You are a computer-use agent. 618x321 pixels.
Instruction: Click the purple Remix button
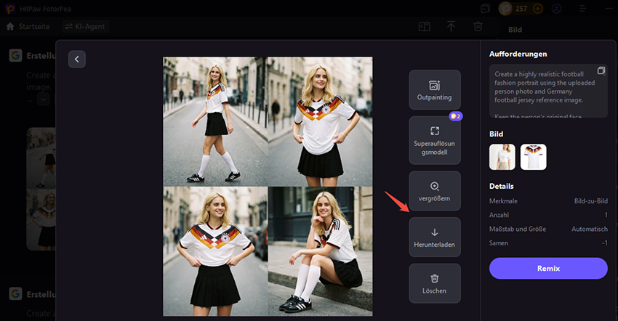click(x=548, y=268)
